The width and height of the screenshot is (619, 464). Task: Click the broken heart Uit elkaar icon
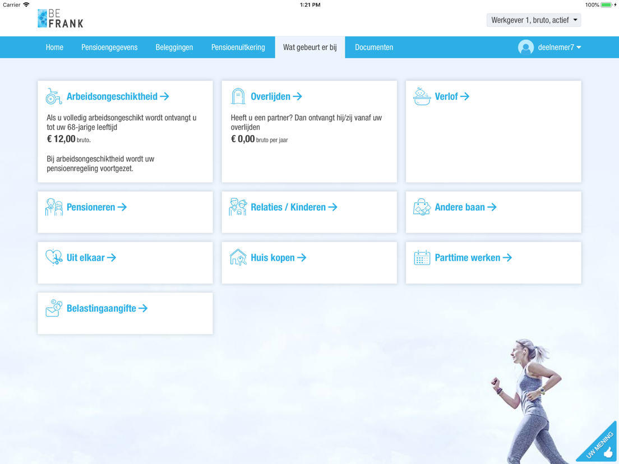[54, 258]
